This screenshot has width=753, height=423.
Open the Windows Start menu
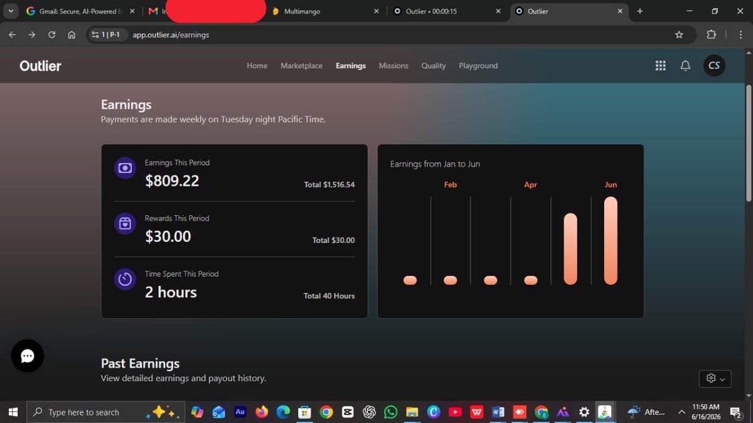[13, 412]
